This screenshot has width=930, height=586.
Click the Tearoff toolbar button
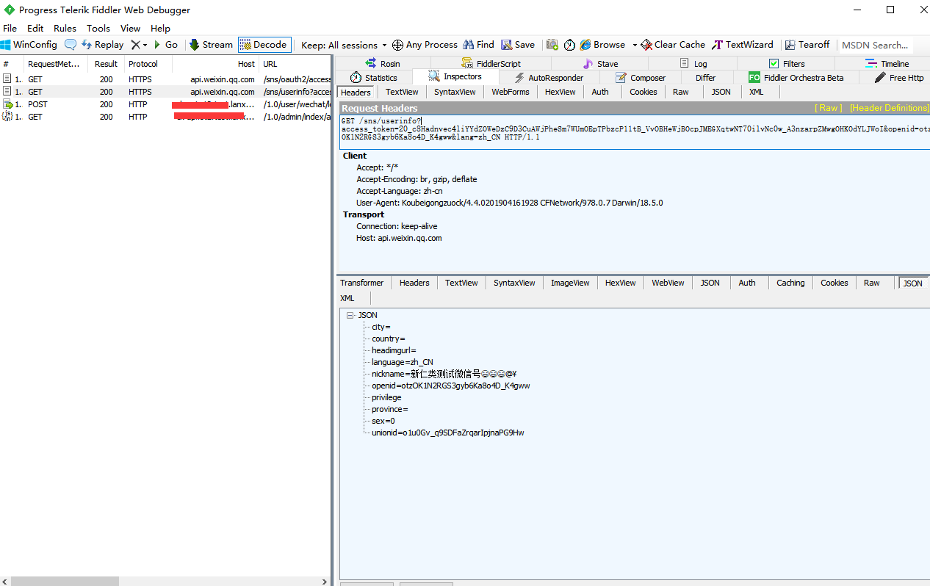point(807,45)
